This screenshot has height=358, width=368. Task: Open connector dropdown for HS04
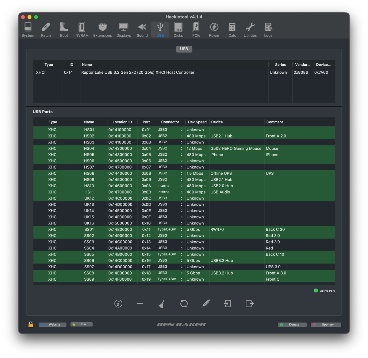tap(170, 148)
